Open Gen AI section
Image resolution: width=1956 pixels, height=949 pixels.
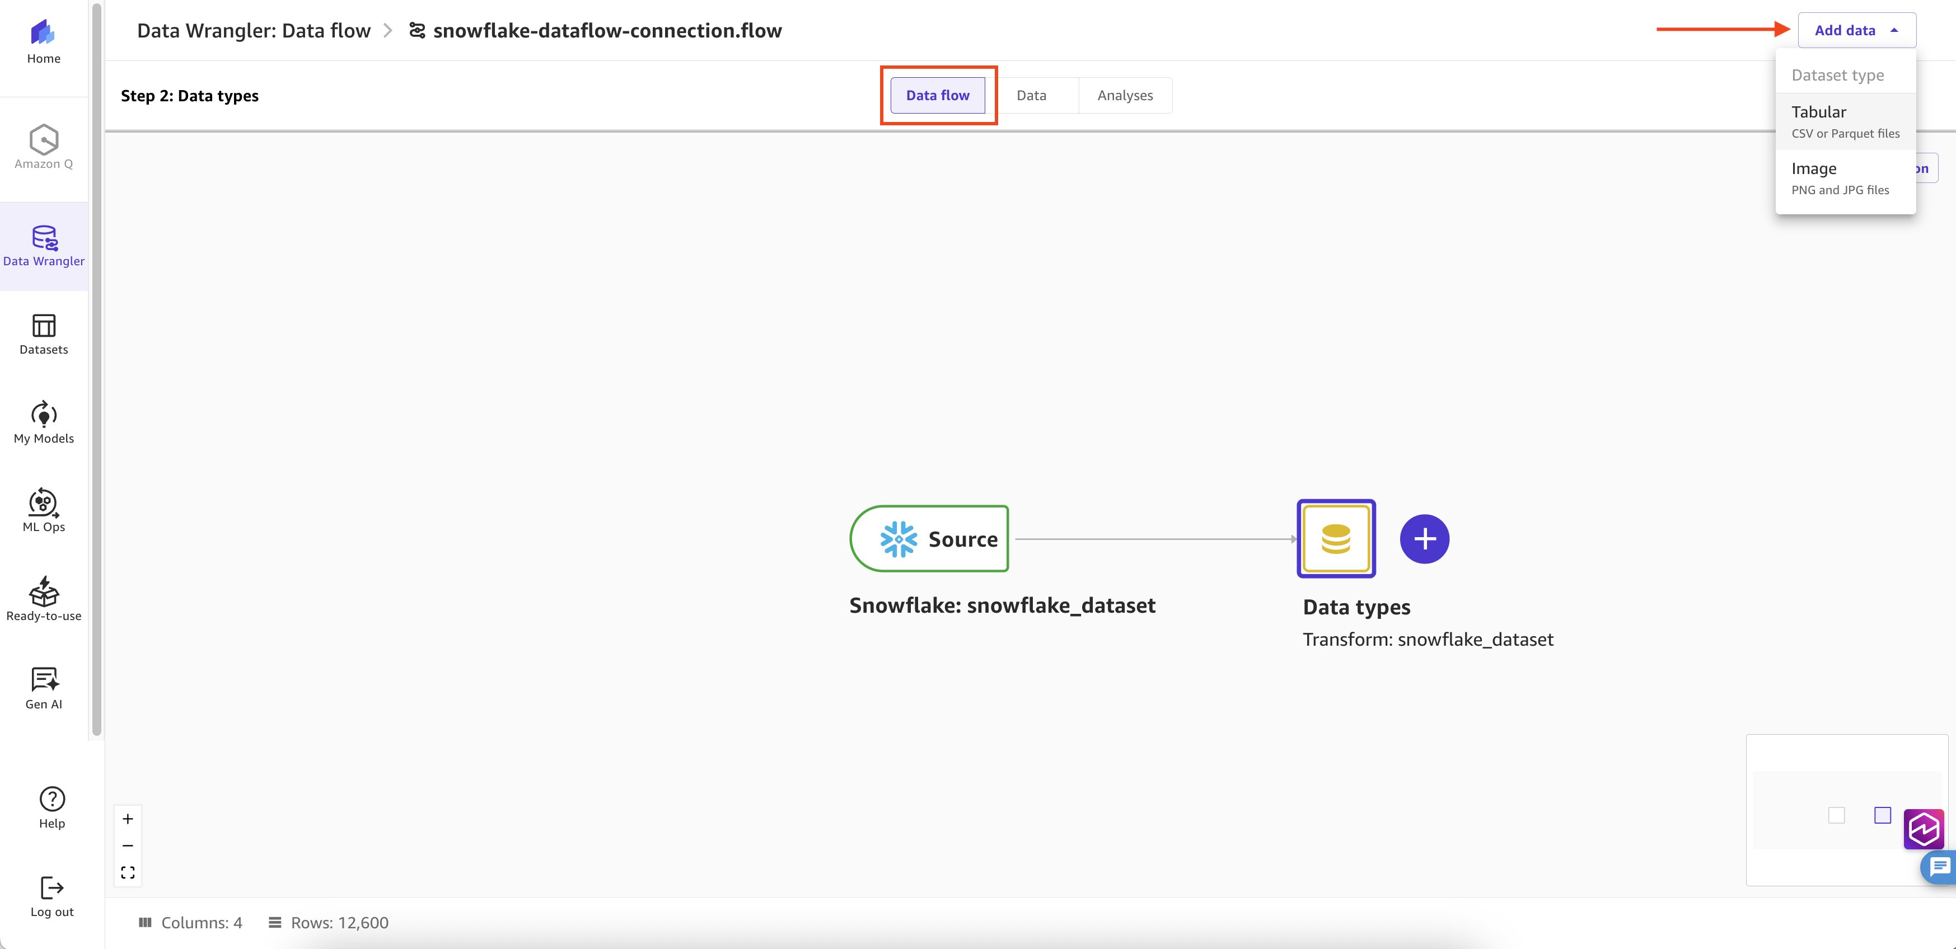tap(43, 688)
